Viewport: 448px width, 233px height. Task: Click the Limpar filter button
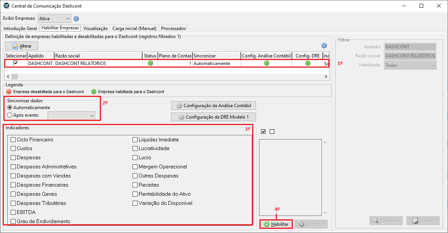pyautogui.click(x=423, y=221)
